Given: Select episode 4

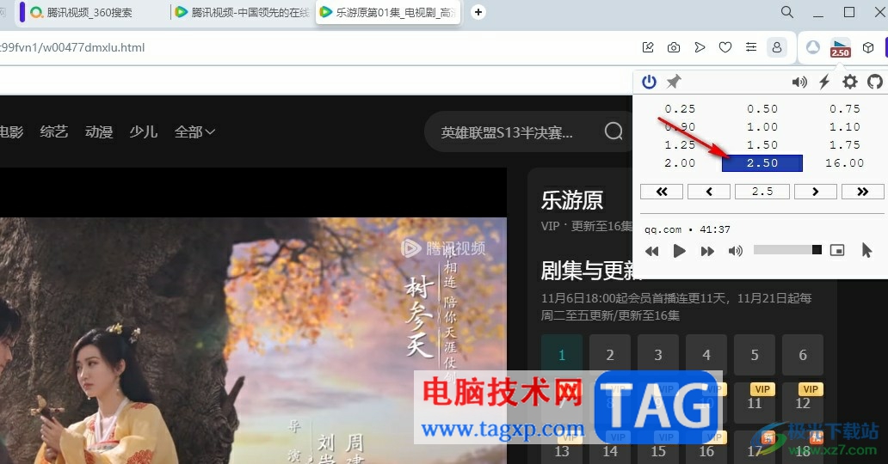Looking at the screenshot, I should coord(706,356).
